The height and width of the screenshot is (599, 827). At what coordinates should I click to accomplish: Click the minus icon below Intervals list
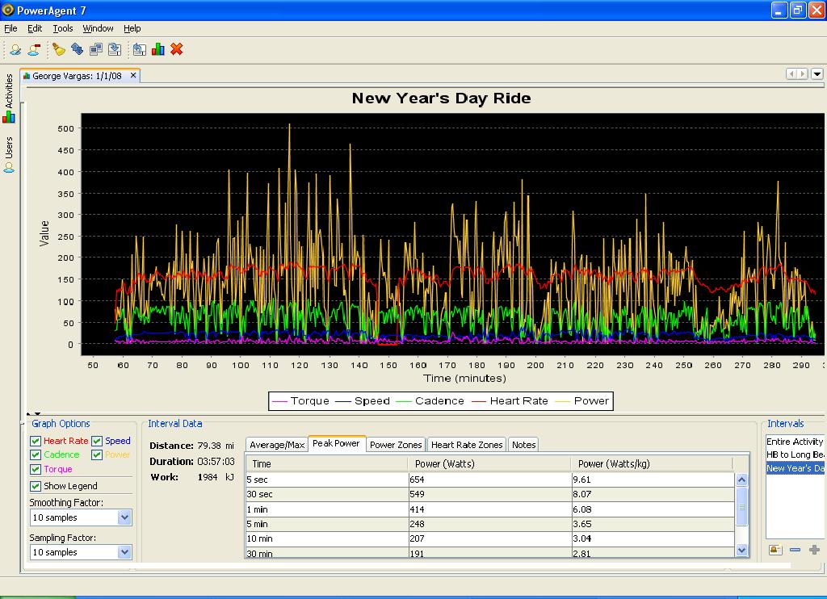[795, 550]
